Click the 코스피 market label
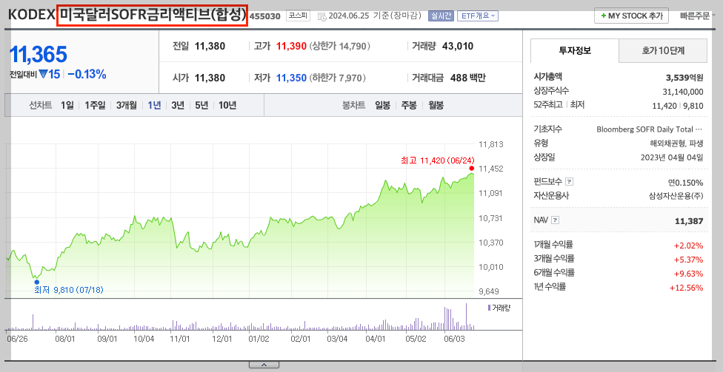The height and width of the screenshot is (372, 723). click(298, 16)
